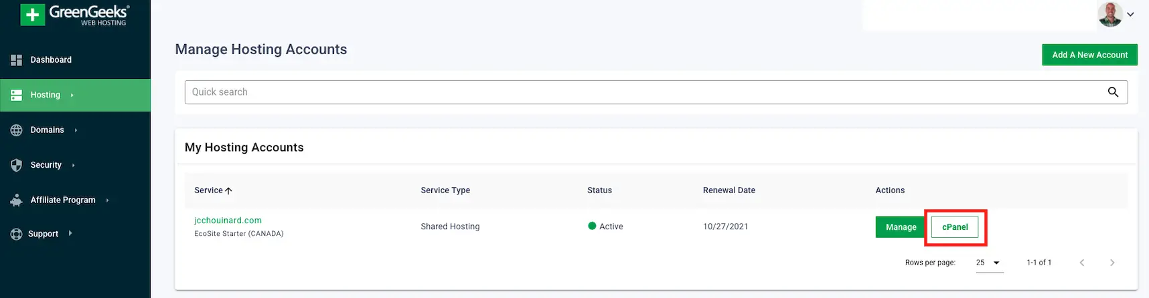Click the Renewal Date column header

click(729, 190)
